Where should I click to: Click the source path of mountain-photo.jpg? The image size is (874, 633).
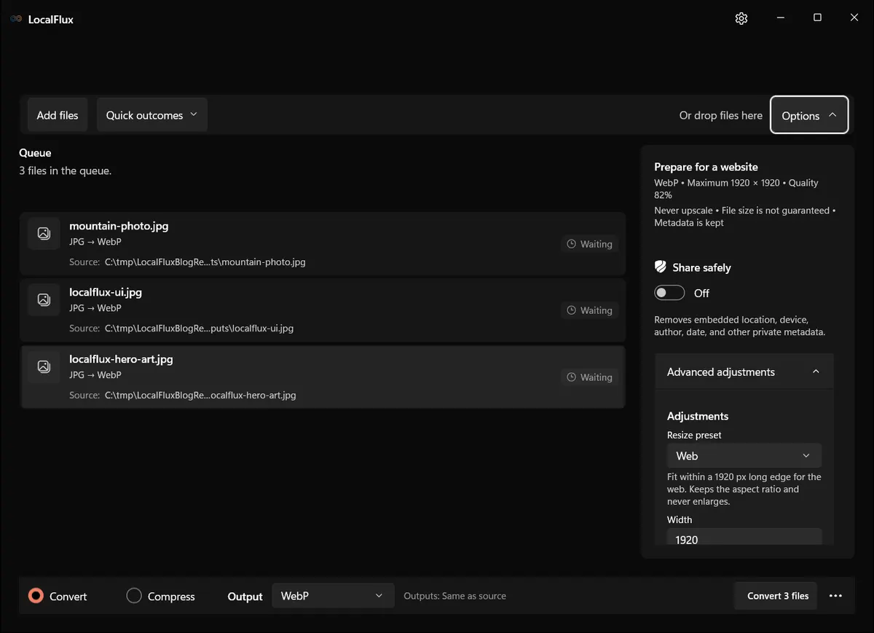point(205,262)
